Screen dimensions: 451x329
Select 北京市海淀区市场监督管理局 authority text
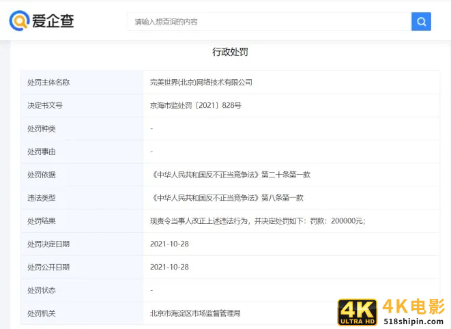[x=195, y=313]
